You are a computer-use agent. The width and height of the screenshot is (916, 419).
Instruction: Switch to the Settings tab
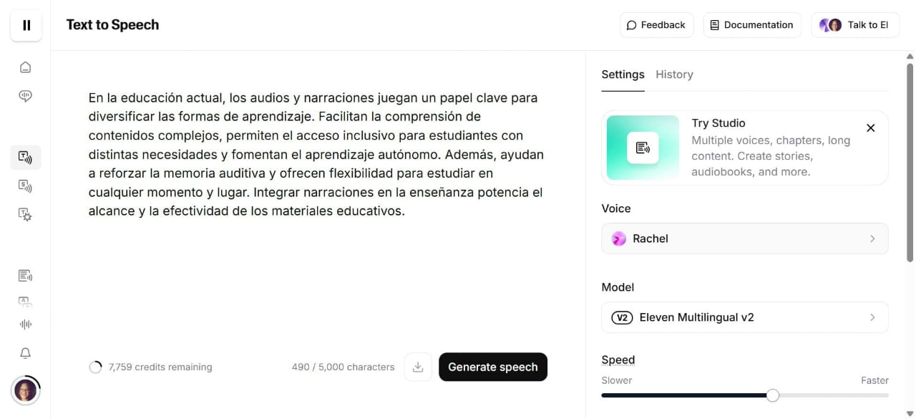623,74
